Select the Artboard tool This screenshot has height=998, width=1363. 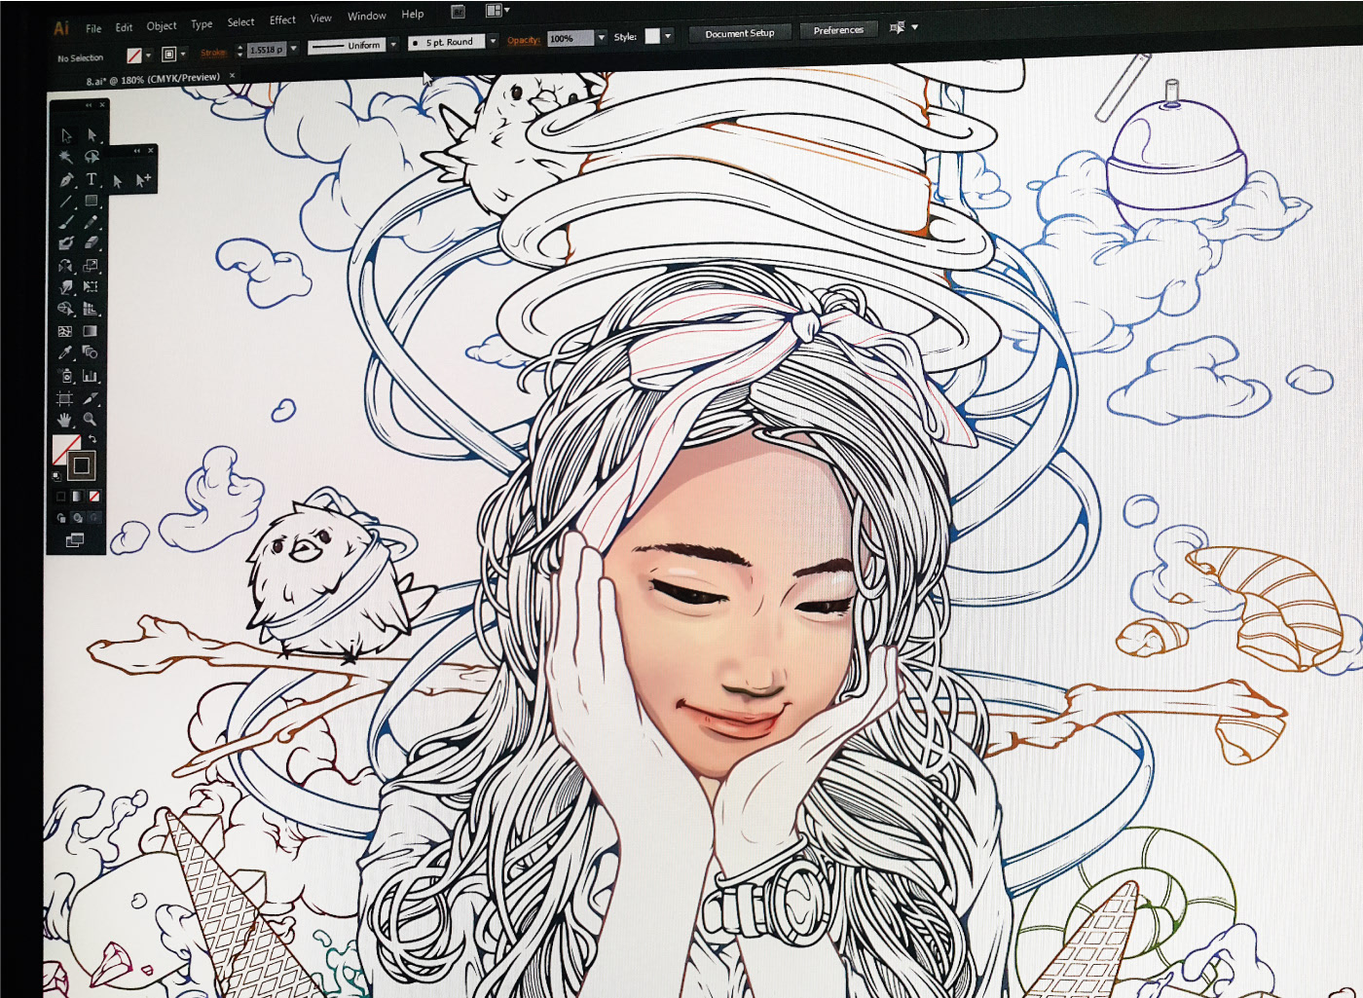[65, 398]
